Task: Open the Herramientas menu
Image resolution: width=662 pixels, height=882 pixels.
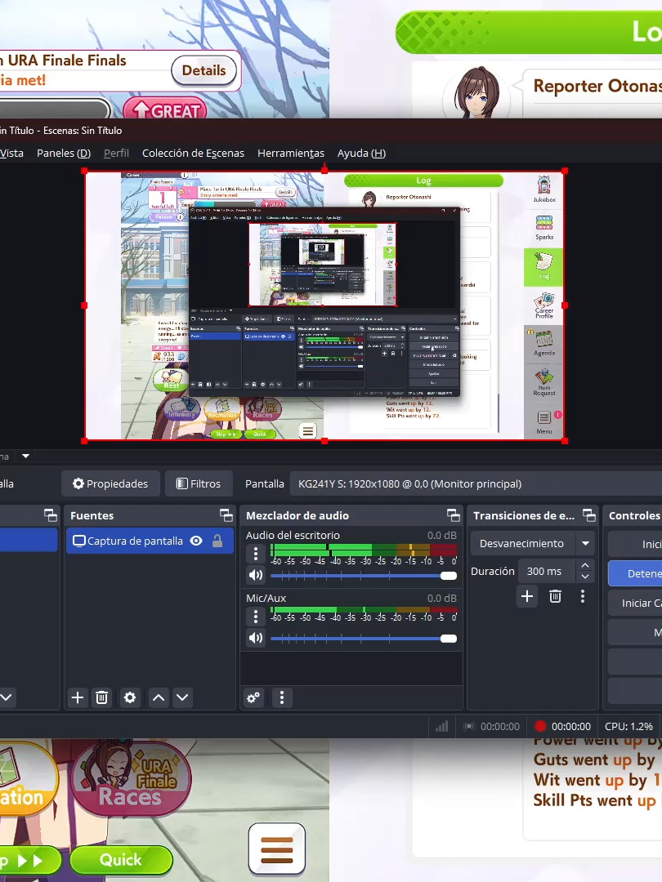Action: pos(291,153)
